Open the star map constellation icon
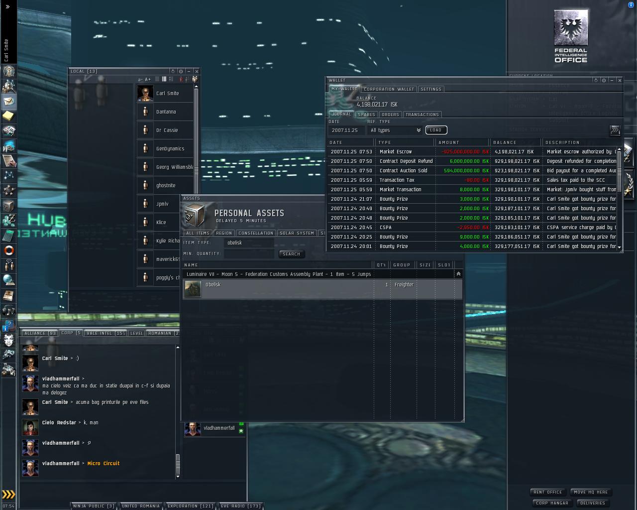Screen dimensions: 637x510 pyautogui.click(x=8, y=175)
